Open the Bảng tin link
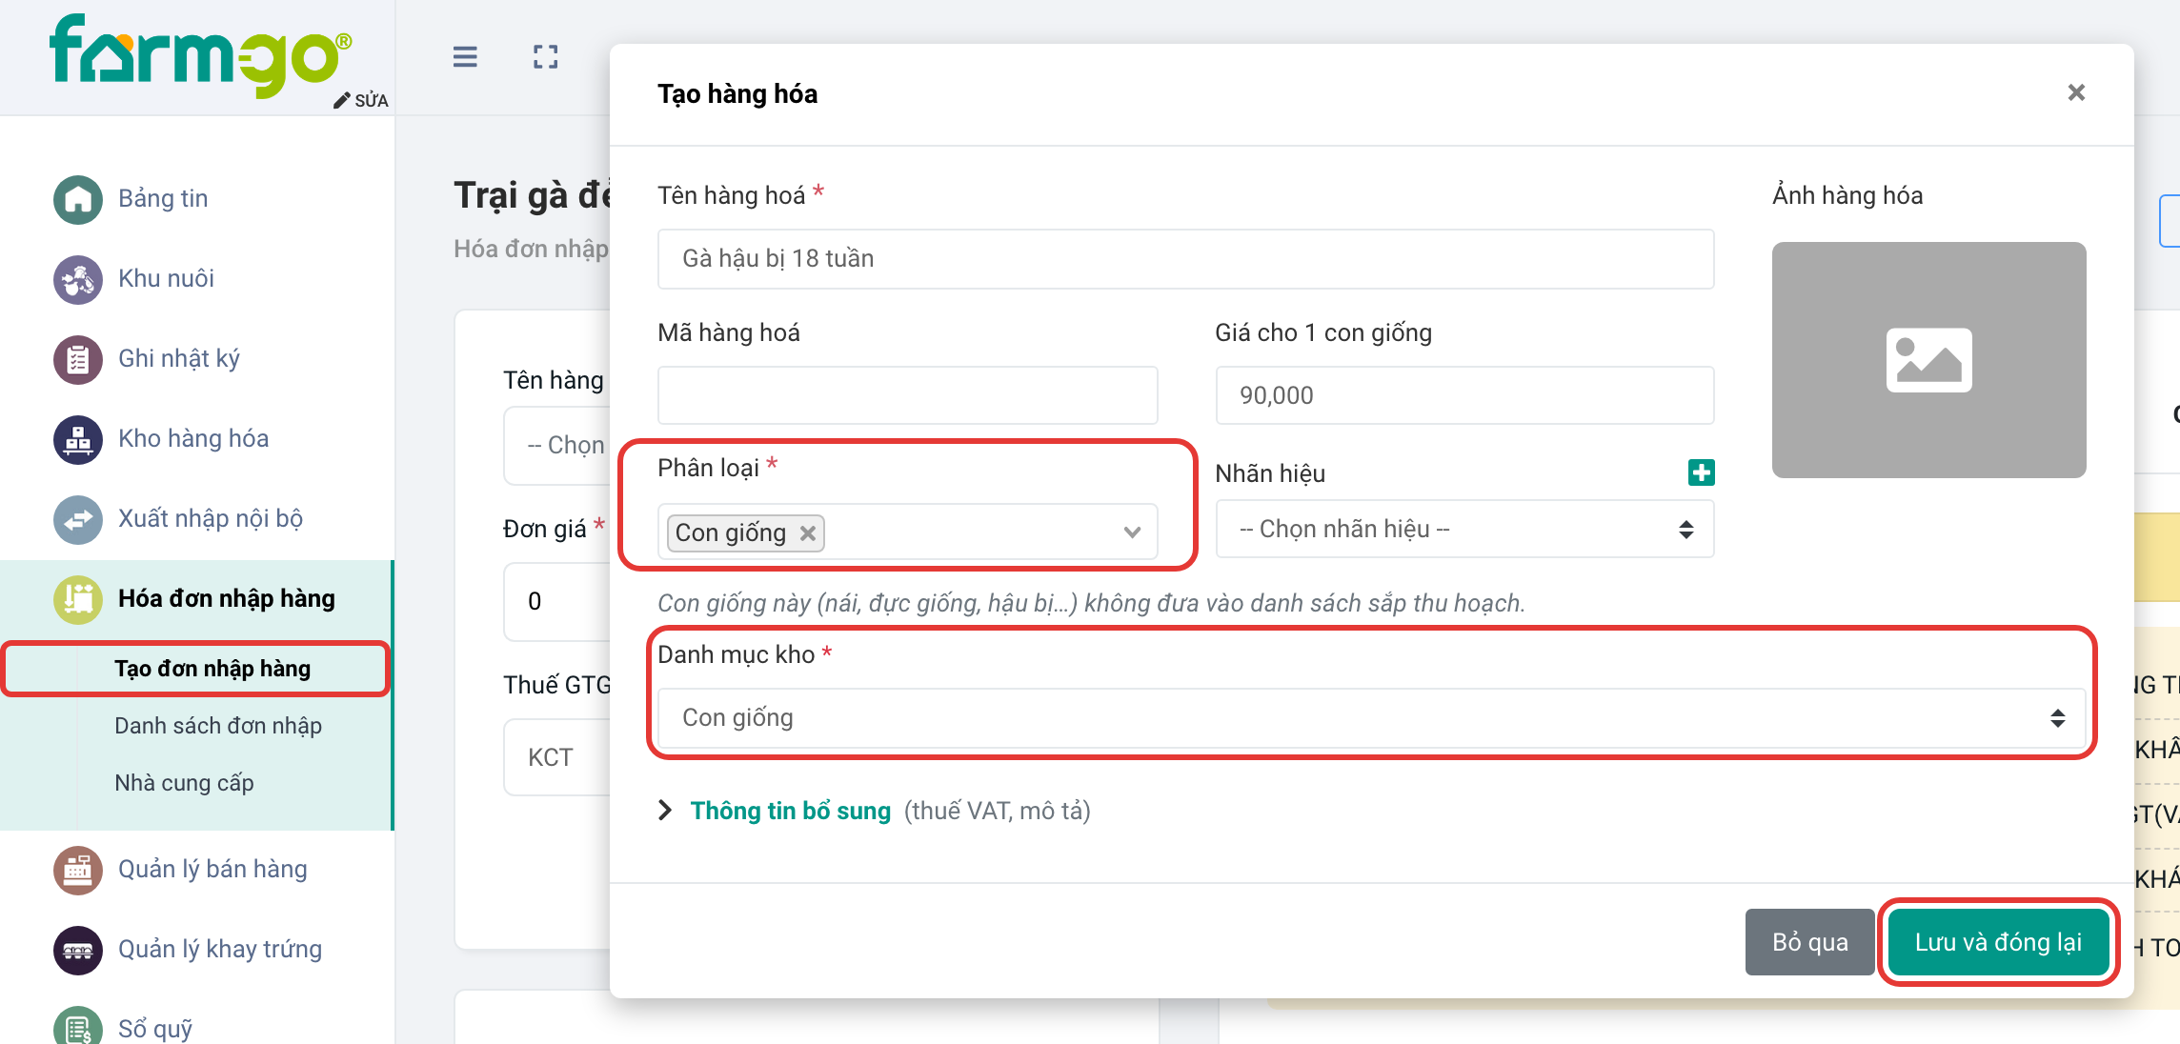Screen dimensions: 2180x1044 (x=163, y=198)
